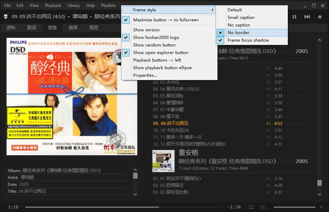The height and width of the screenshot is (212, 329).
Task: Click the info panel scroll down arrow
Action: [x=135, y=194]
